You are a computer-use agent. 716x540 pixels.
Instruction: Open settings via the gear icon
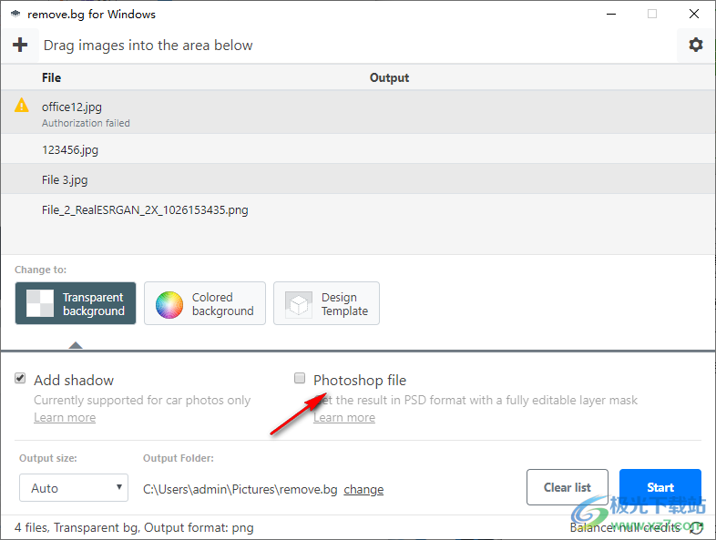click(695, 45)
